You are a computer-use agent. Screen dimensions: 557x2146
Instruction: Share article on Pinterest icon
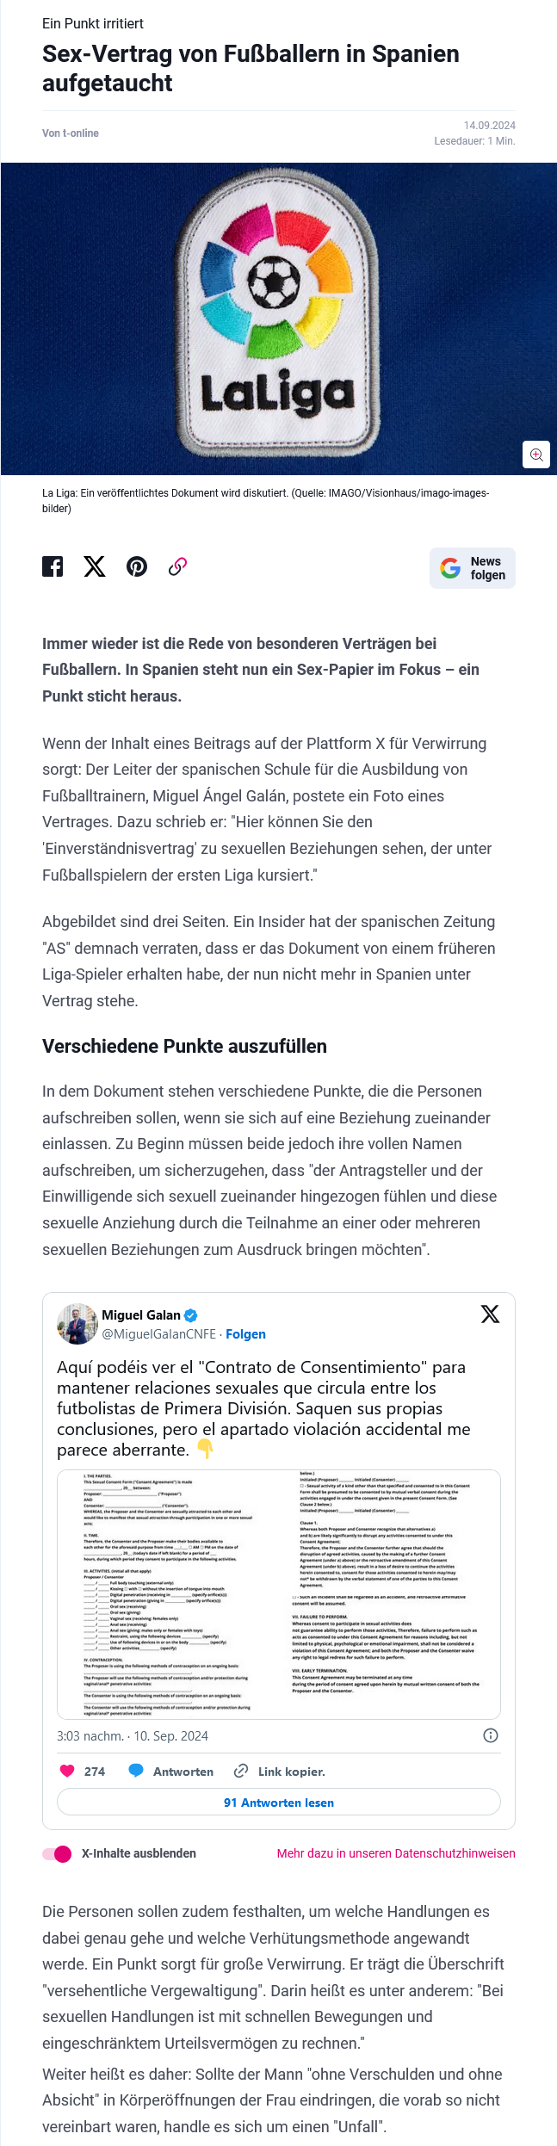137,566
